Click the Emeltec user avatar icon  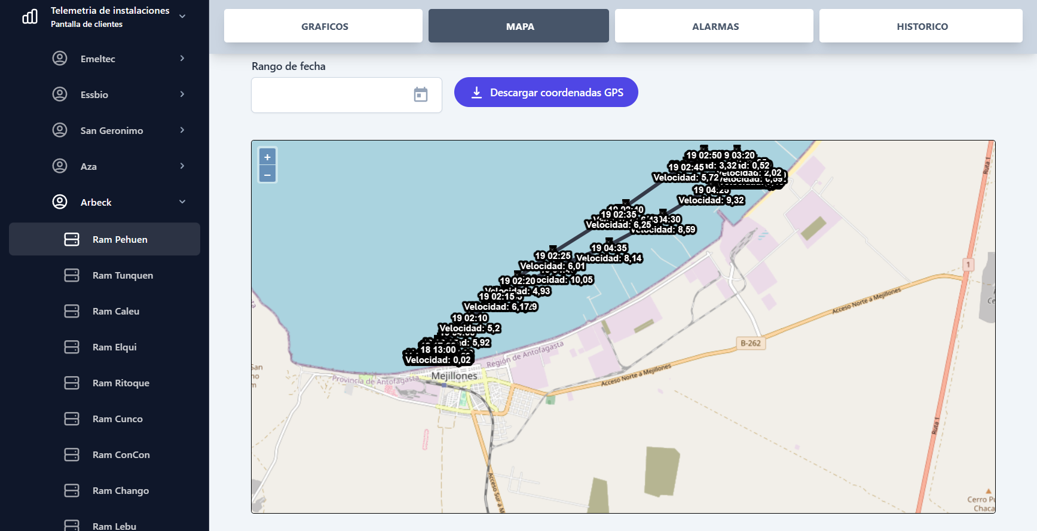pyautogui.click(x=60, y=58)
